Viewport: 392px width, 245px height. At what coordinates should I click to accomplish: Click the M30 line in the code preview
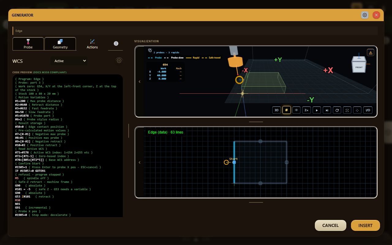[17, 200]
